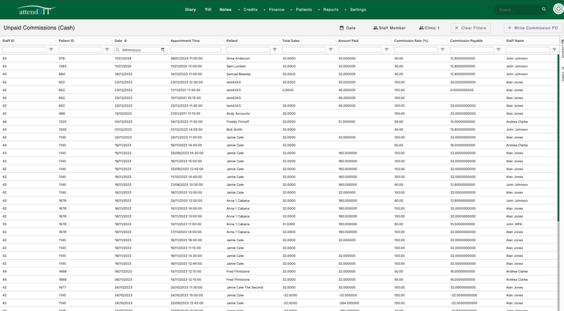
Task: Click the Appointment Time filter input
Action: 196,50
